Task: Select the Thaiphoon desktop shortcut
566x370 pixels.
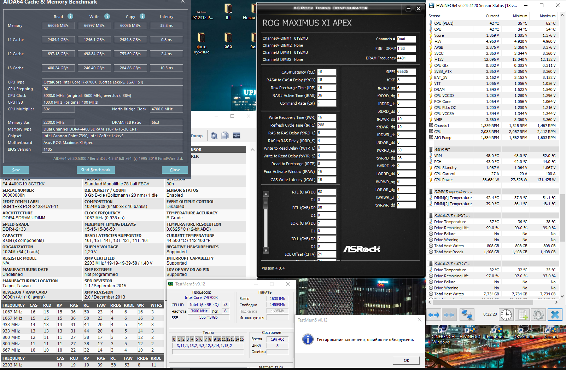Action: 496,333
